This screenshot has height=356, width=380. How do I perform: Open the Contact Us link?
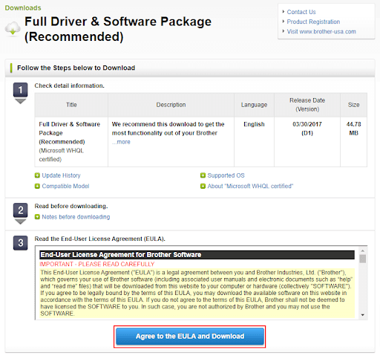point(301,12)
